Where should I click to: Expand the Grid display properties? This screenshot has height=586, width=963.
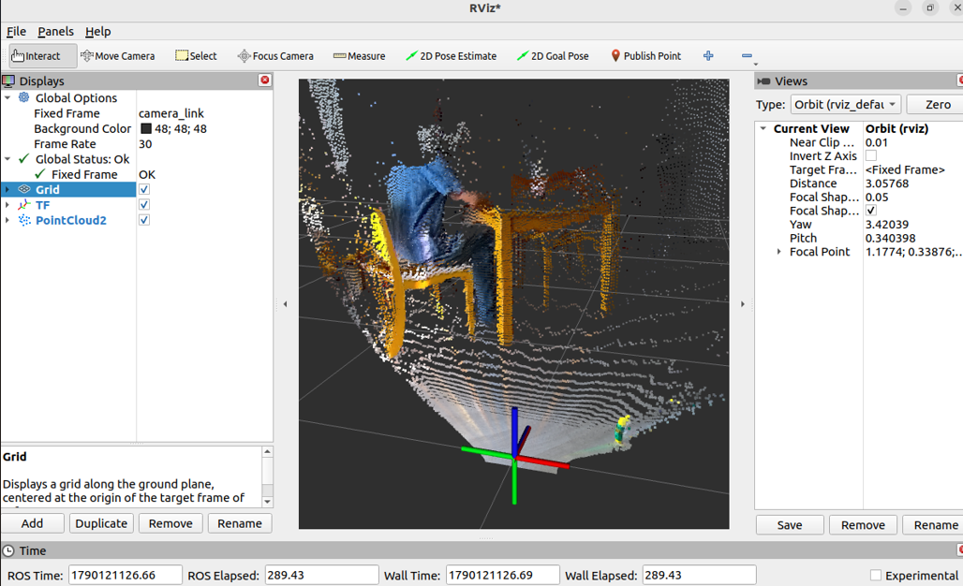(7, 190)
